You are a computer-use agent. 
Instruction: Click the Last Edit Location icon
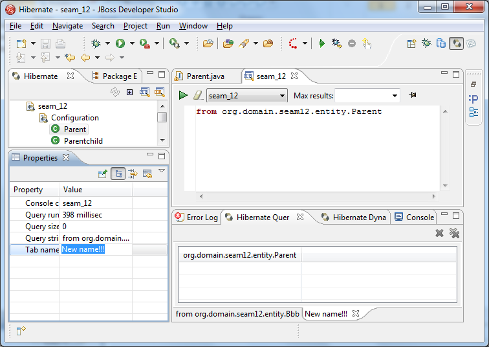pyautogui.click(x=70, y=58)
